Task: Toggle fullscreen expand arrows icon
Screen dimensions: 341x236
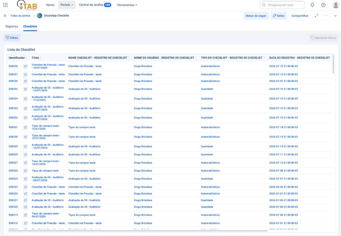Action: coord(316,16)
